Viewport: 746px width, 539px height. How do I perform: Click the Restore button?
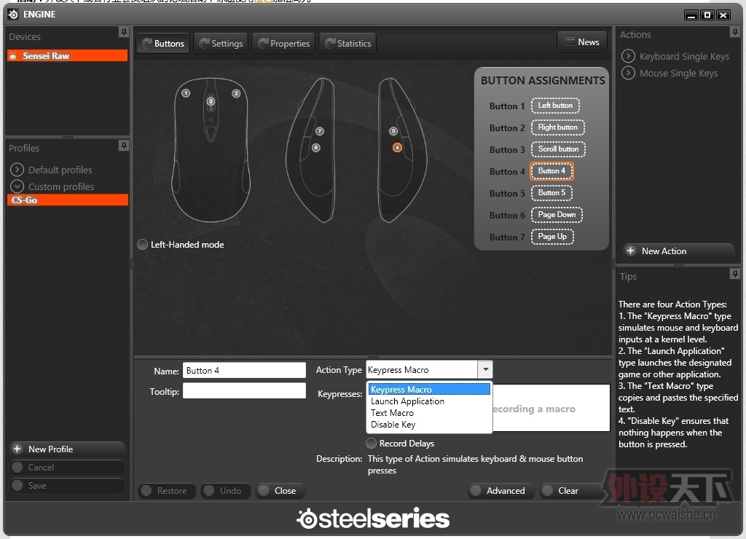tap(167, 490)
